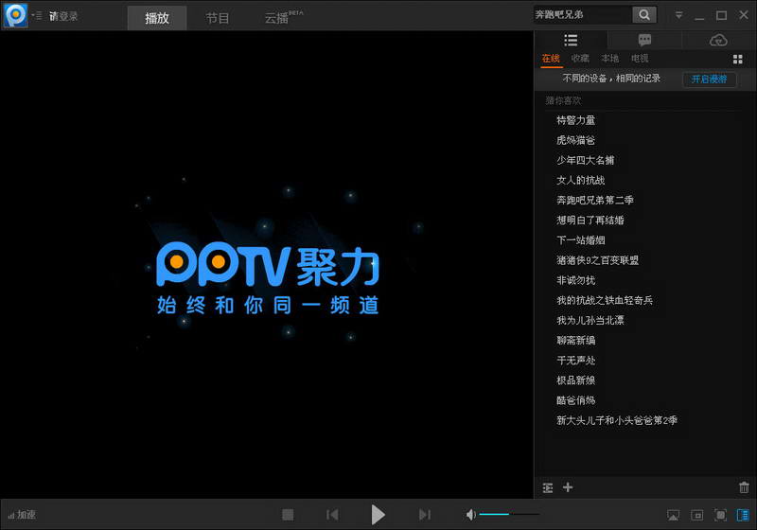Click the playlist order mode icon
The image size is (757, 530).
[548, 488]
